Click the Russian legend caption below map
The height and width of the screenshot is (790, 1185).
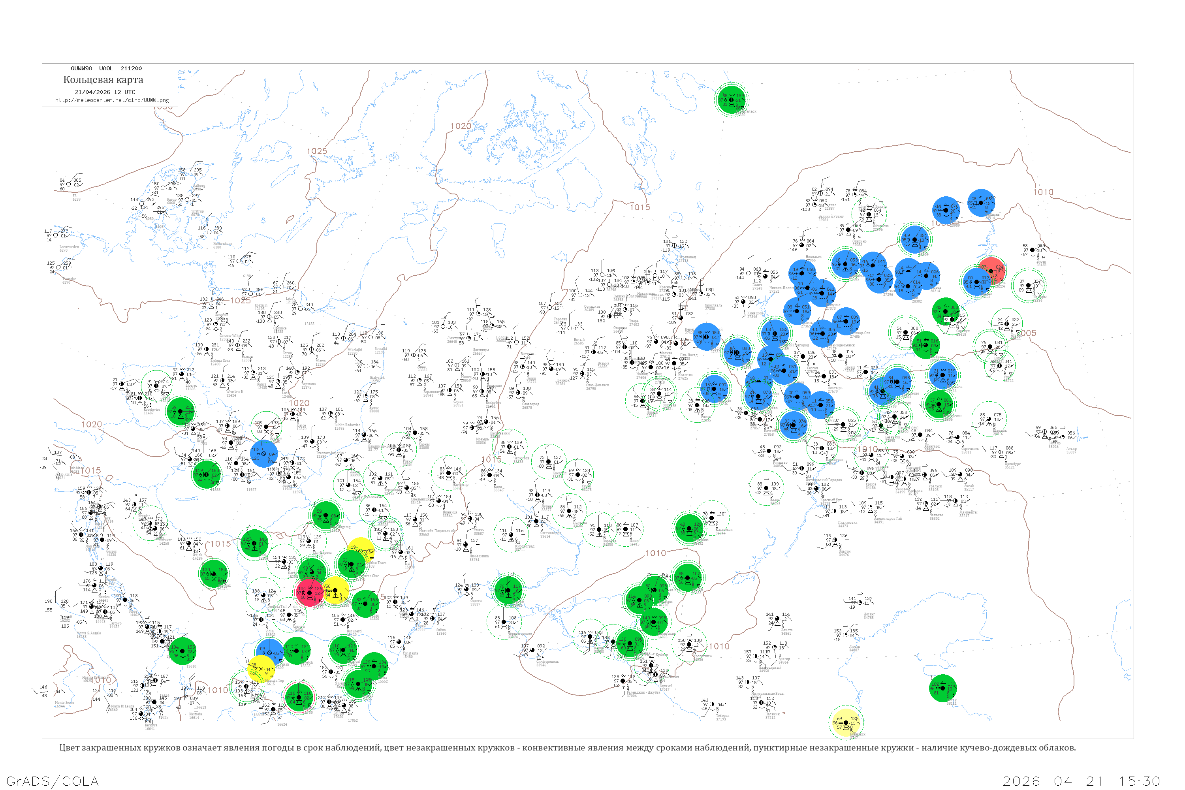pos(567,748)
